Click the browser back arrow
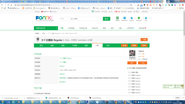 [x=3, y=5]
